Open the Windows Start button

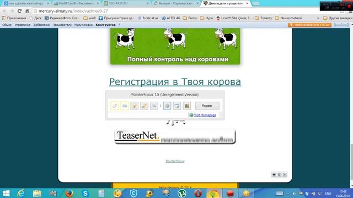[6, 193]
